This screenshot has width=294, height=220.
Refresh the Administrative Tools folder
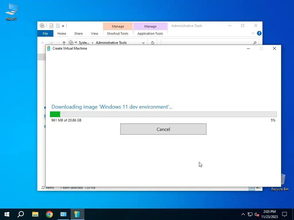click(153, 43)
